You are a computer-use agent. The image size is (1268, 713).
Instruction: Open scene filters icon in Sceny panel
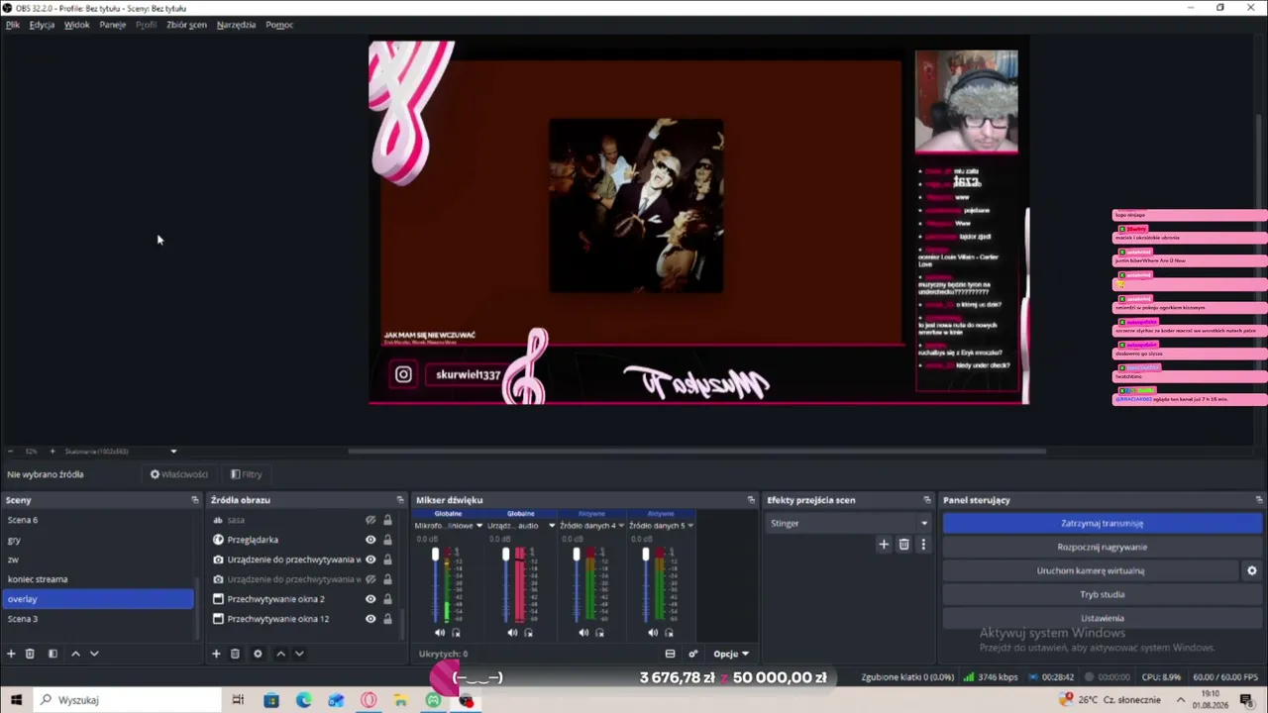pos(53,654)
